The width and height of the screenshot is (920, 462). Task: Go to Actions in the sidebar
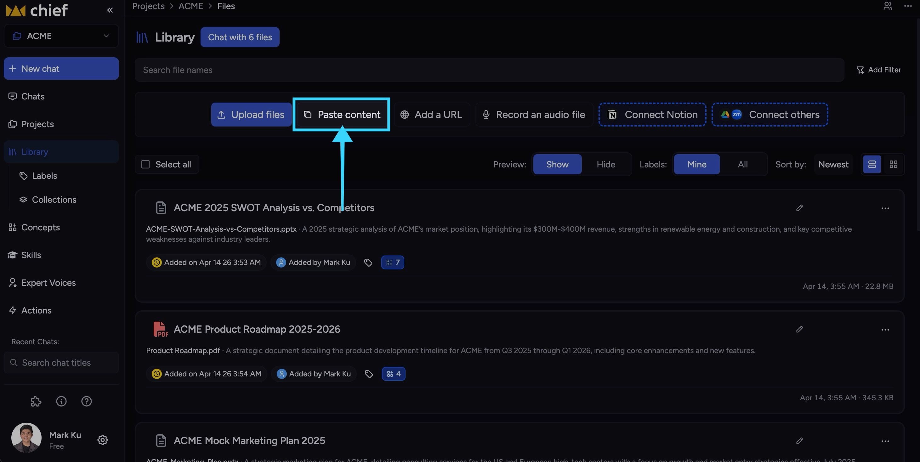pos(61,310)
